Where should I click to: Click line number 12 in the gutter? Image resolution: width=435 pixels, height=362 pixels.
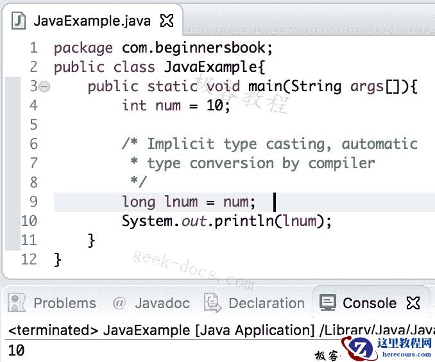point(29,259)
